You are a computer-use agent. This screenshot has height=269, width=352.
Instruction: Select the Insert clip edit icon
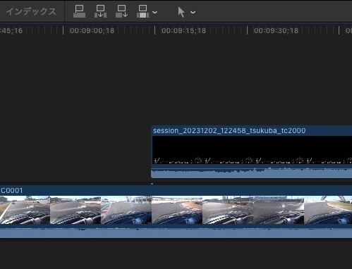coord(101,11)
